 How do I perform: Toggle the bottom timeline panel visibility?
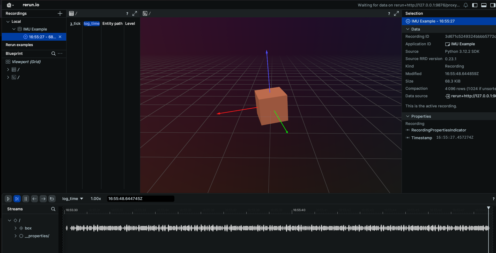pyautogui.click(x=484, y=5)
